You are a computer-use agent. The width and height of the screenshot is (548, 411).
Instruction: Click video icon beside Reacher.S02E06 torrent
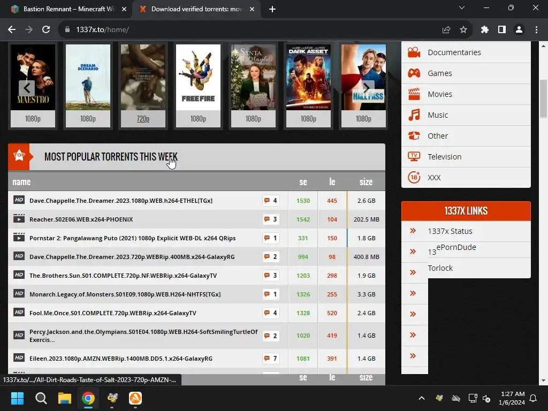(19, 219)
